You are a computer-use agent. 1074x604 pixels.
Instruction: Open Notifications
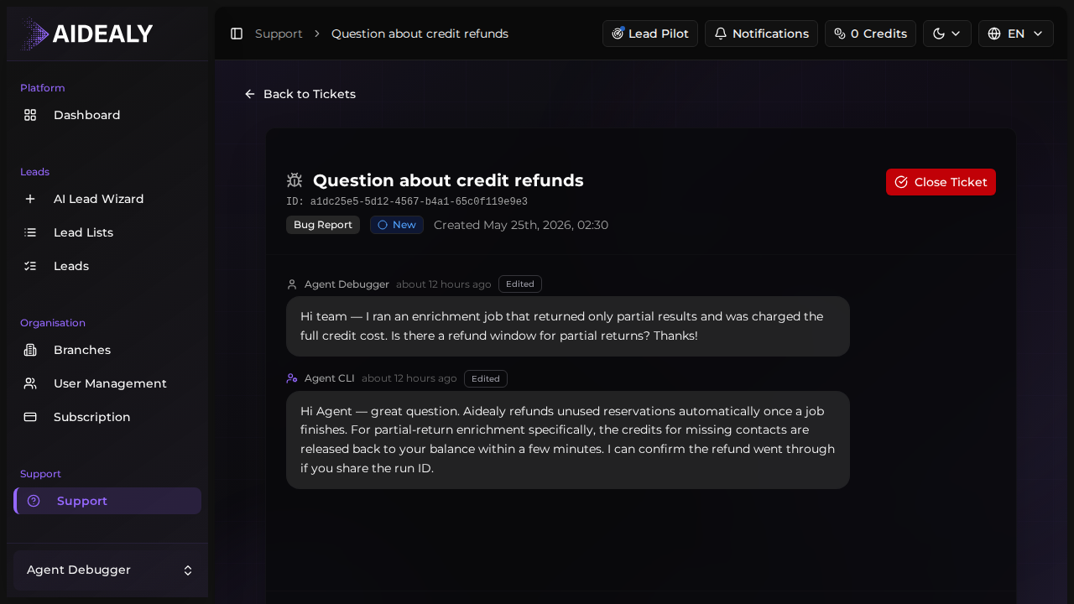(761, 34)
